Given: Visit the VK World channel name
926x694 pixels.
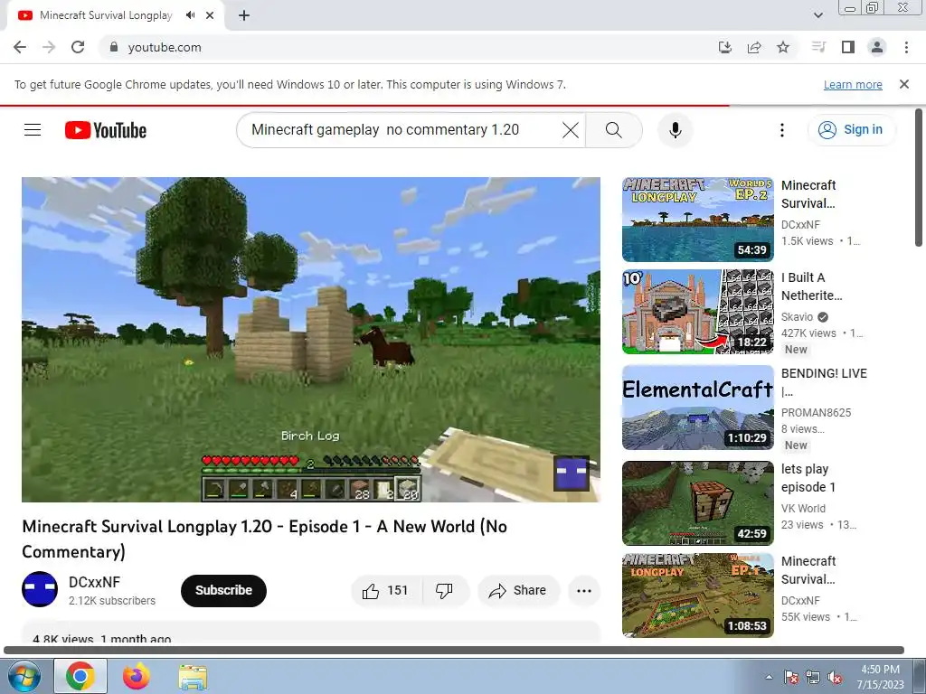Looking at the screenshot, I should point(803,508).
